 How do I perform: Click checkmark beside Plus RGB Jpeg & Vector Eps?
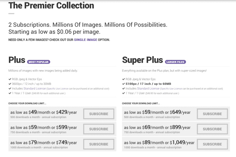(x=10, y=79)
